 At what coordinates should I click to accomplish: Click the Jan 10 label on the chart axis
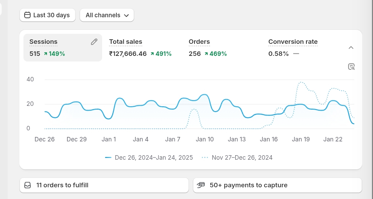click(x=205, y=139)
